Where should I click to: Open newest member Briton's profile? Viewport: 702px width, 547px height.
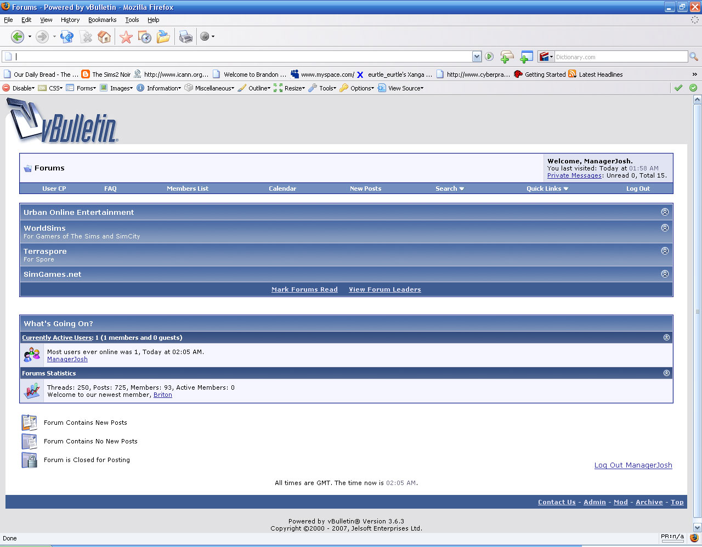[163, 395]
